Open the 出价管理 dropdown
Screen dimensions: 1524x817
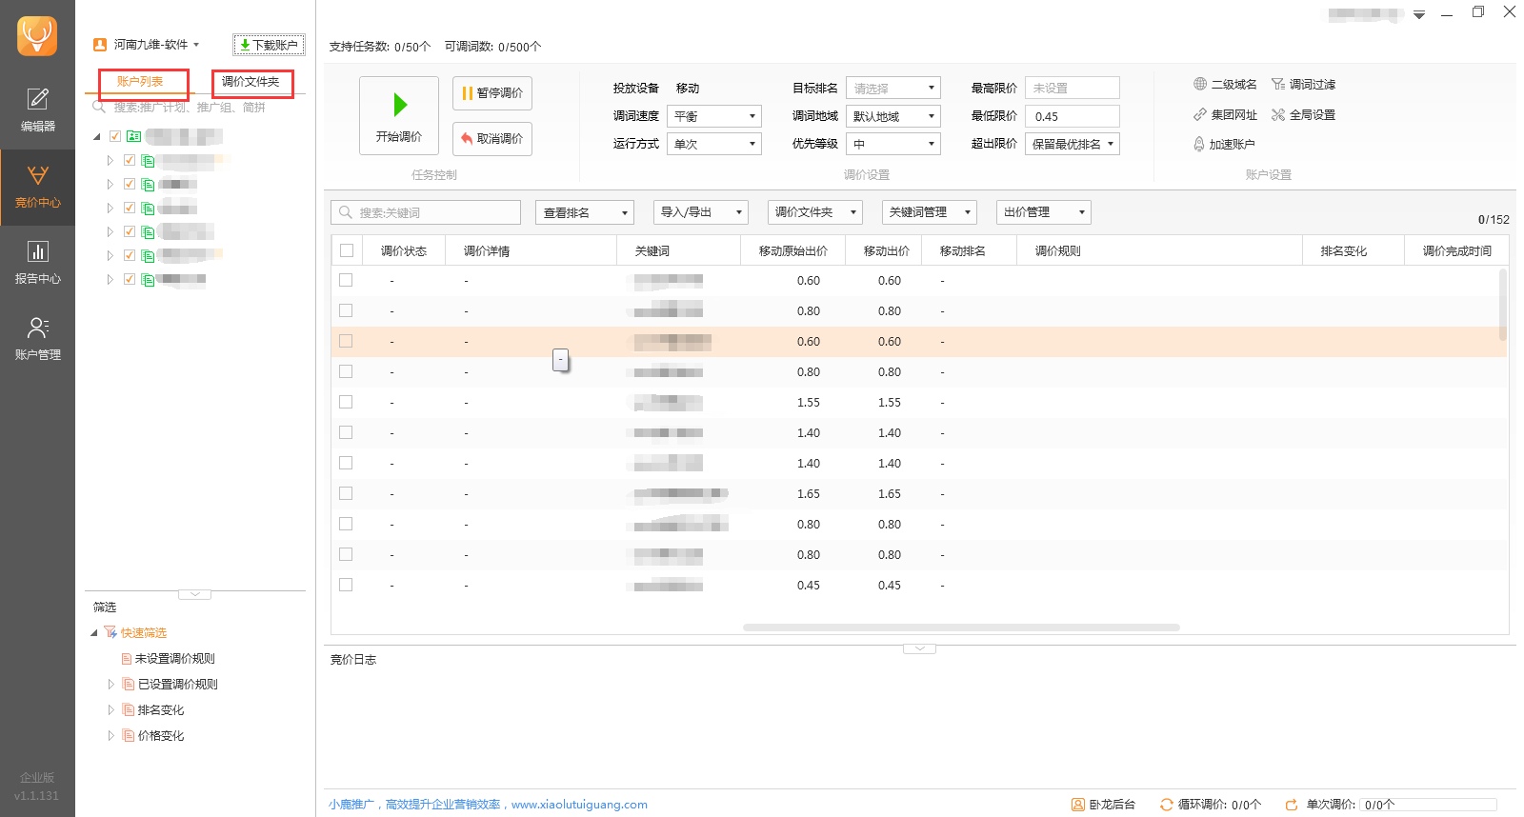[x=1044, y=212]
